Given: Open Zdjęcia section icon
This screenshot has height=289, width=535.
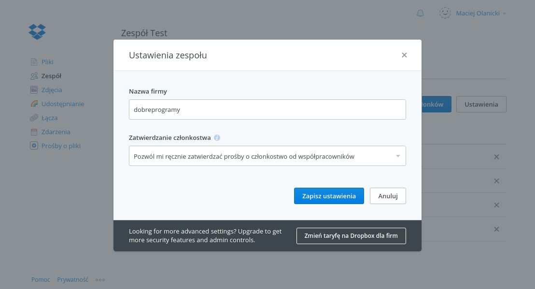Looking at the screenshot, I should tap(34, 90).
